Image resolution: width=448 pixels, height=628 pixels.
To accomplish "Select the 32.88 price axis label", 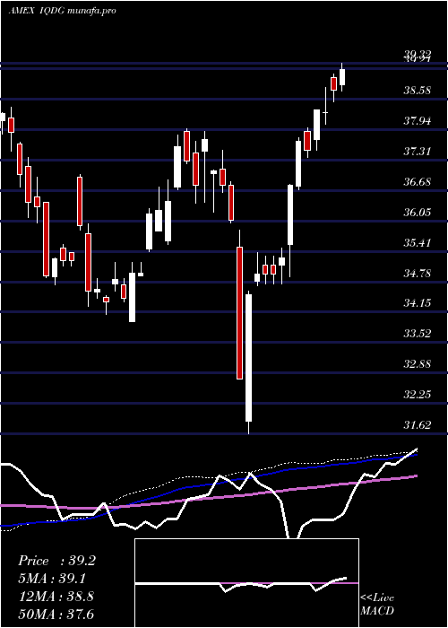I will coord(418,364).
